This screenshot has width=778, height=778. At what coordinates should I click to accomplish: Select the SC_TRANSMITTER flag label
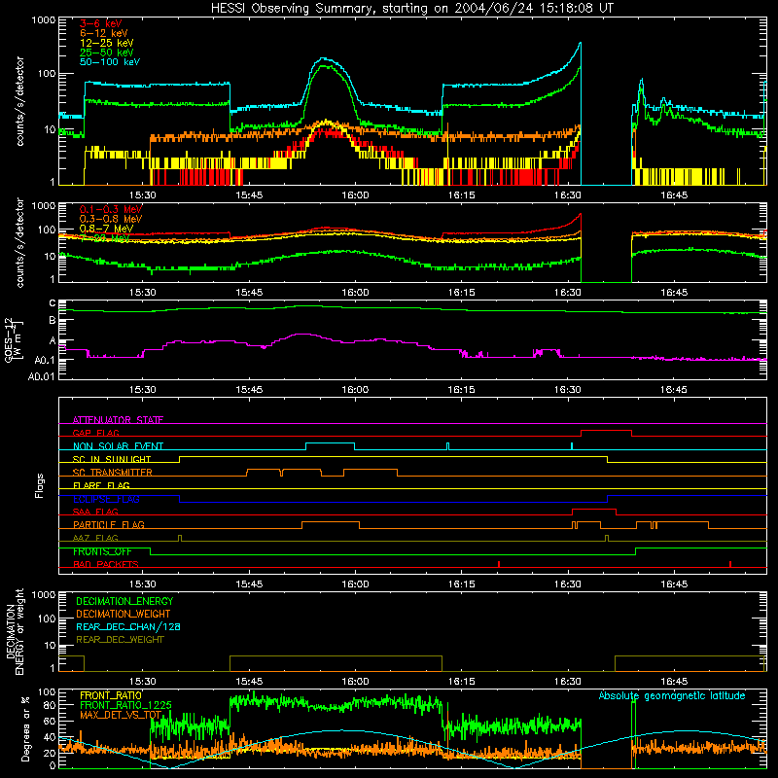point(113,473)
